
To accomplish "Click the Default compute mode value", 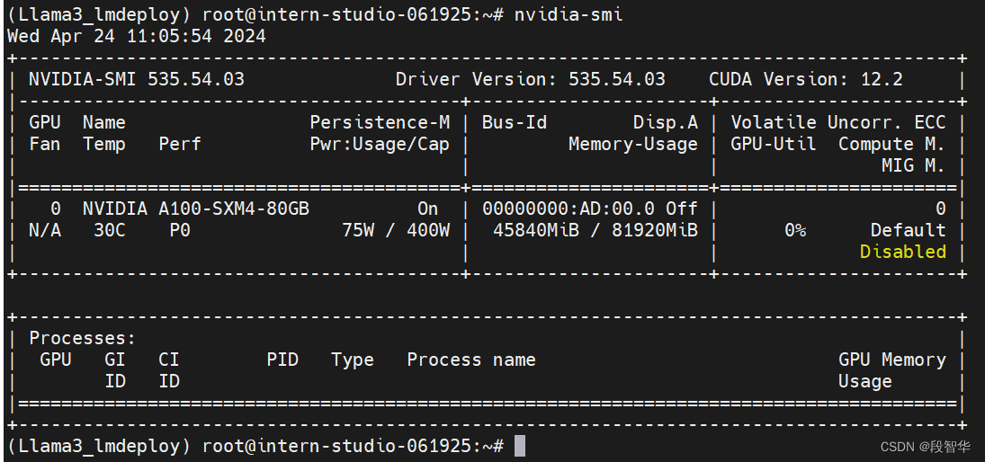I will pyautogui.click(x=909, y=230).
